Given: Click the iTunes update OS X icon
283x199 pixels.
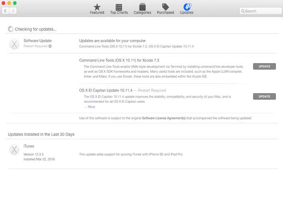Looking at the screenshot, I should [14, 149].
